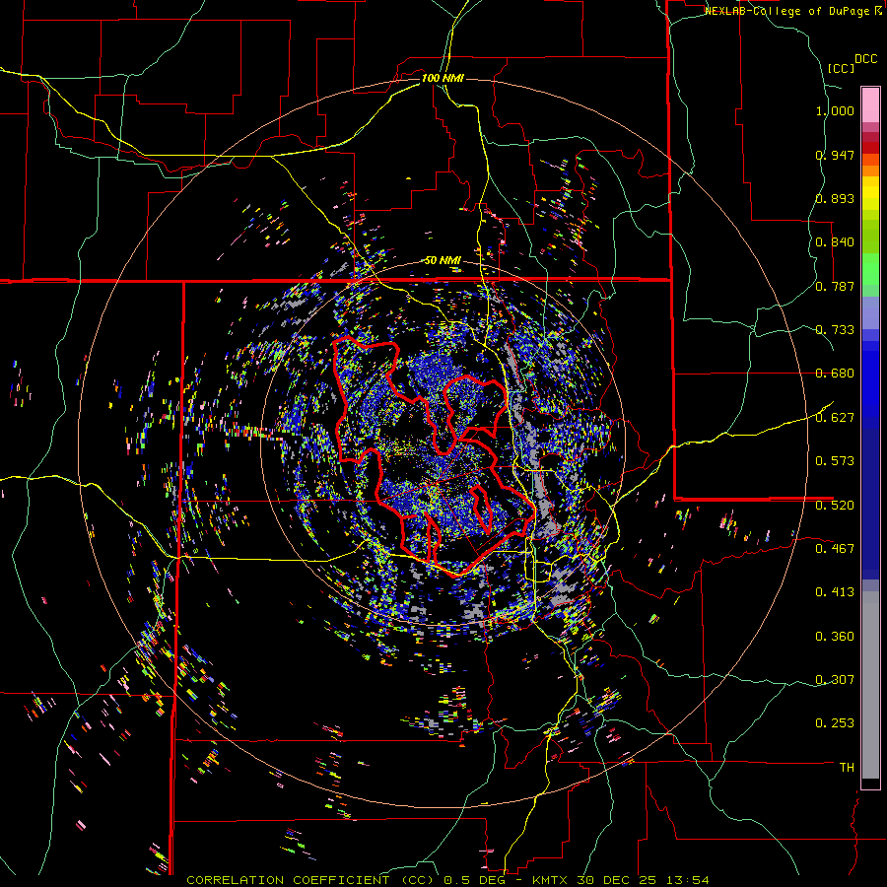Click the 100 NMI range ring label
887x887 pixels.
(x=443, y=78)
